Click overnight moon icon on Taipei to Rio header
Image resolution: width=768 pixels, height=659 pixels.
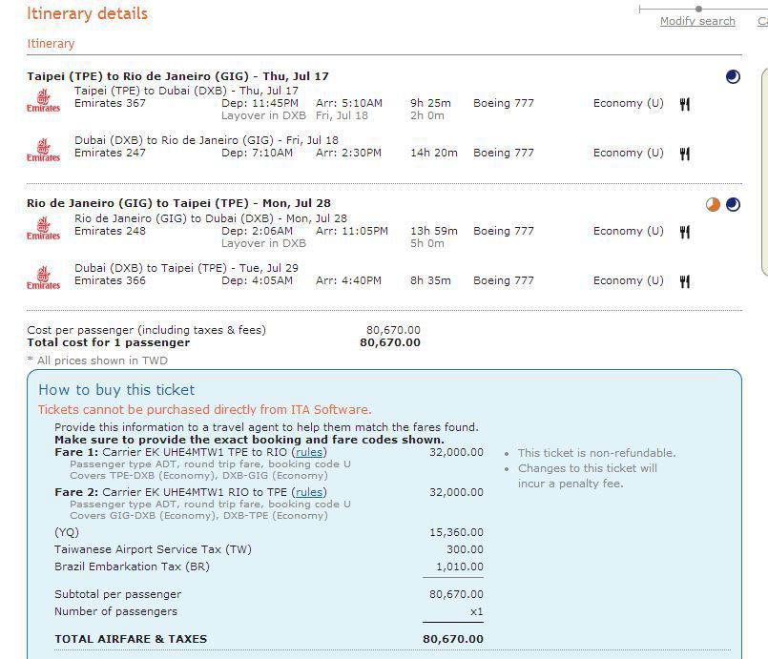point(733,77)
